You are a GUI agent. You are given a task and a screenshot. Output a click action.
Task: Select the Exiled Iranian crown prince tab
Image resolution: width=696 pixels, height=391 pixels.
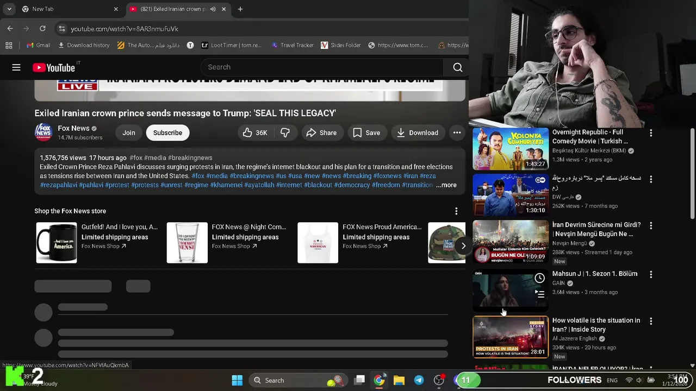pyautogui.click(x=171, y=9)
